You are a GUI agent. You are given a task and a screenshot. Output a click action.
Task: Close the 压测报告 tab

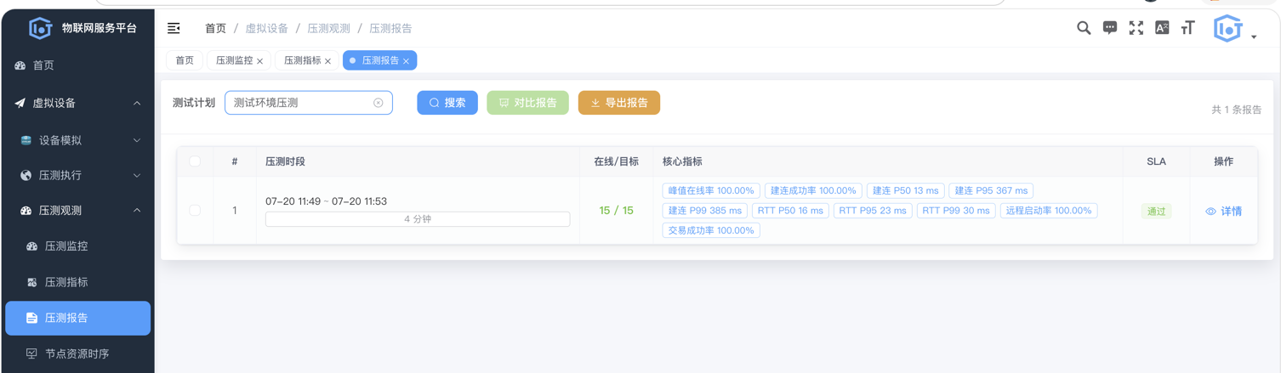[407, 61]
